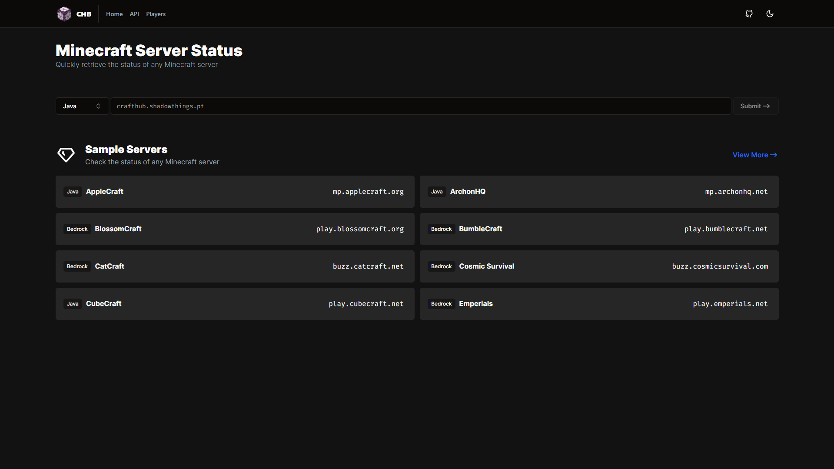The image size is (834, 469).
Task: Select the ArchonHQ server card
Action: point(599,192)
